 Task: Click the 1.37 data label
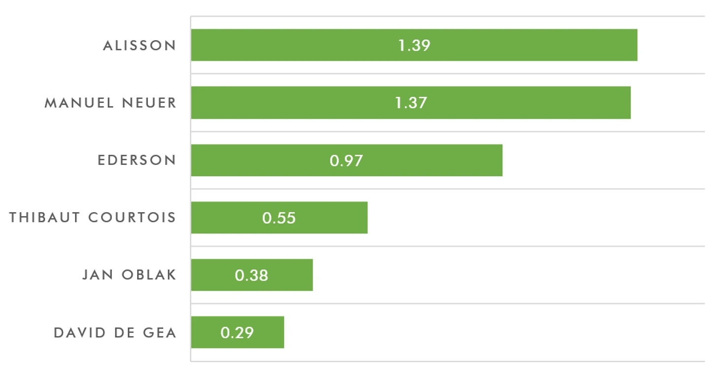411,103
